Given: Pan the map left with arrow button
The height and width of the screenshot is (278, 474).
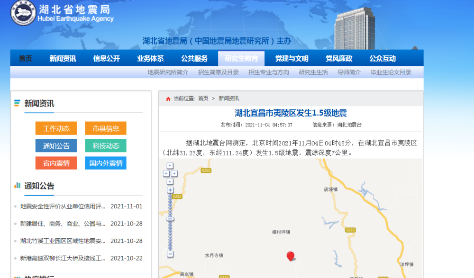Looking at the screenshot, I should tap(166, 173).
